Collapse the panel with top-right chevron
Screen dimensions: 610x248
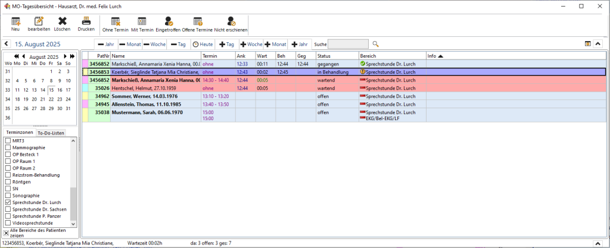coord(599,44)
